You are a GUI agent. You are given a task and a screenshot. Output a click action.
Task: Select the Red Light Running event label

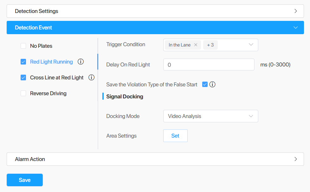click(51, 62)
